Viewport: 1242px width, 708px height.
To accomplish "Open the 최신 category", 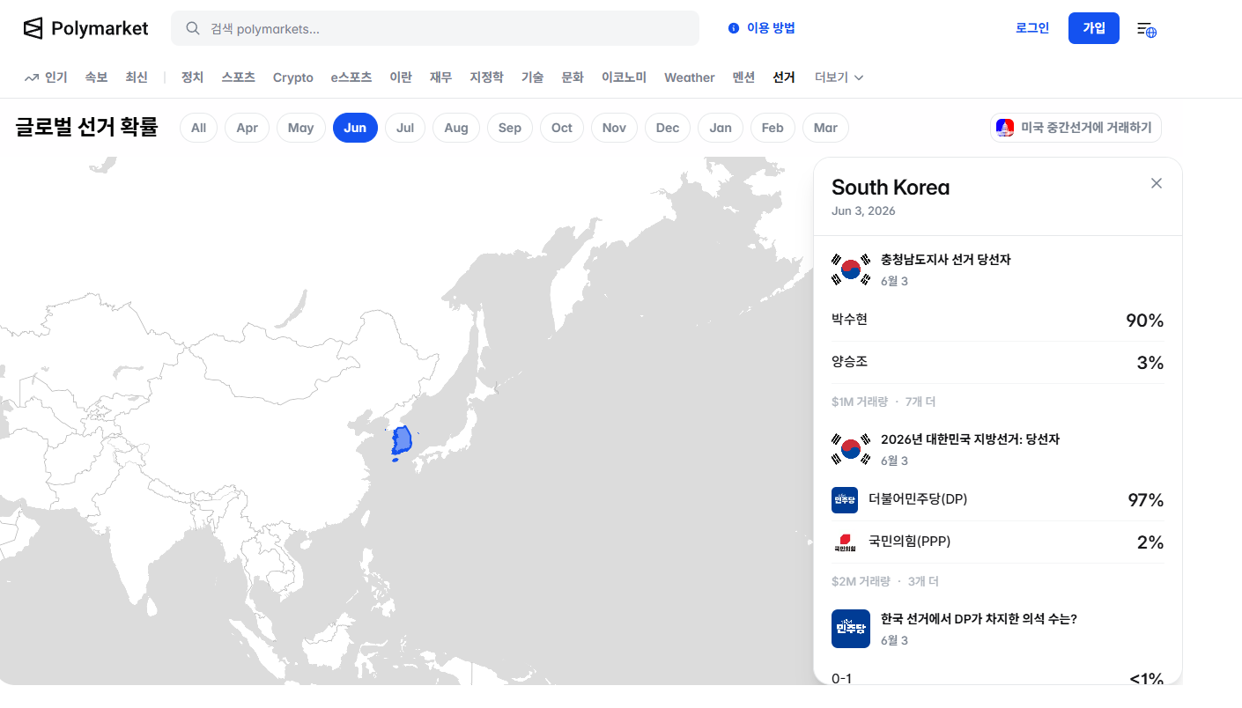I will (137, 77).
